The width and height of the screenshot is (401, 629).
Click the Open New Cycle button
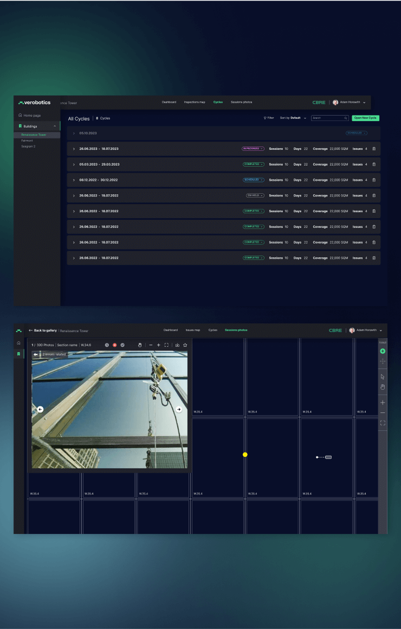point(365,118)
